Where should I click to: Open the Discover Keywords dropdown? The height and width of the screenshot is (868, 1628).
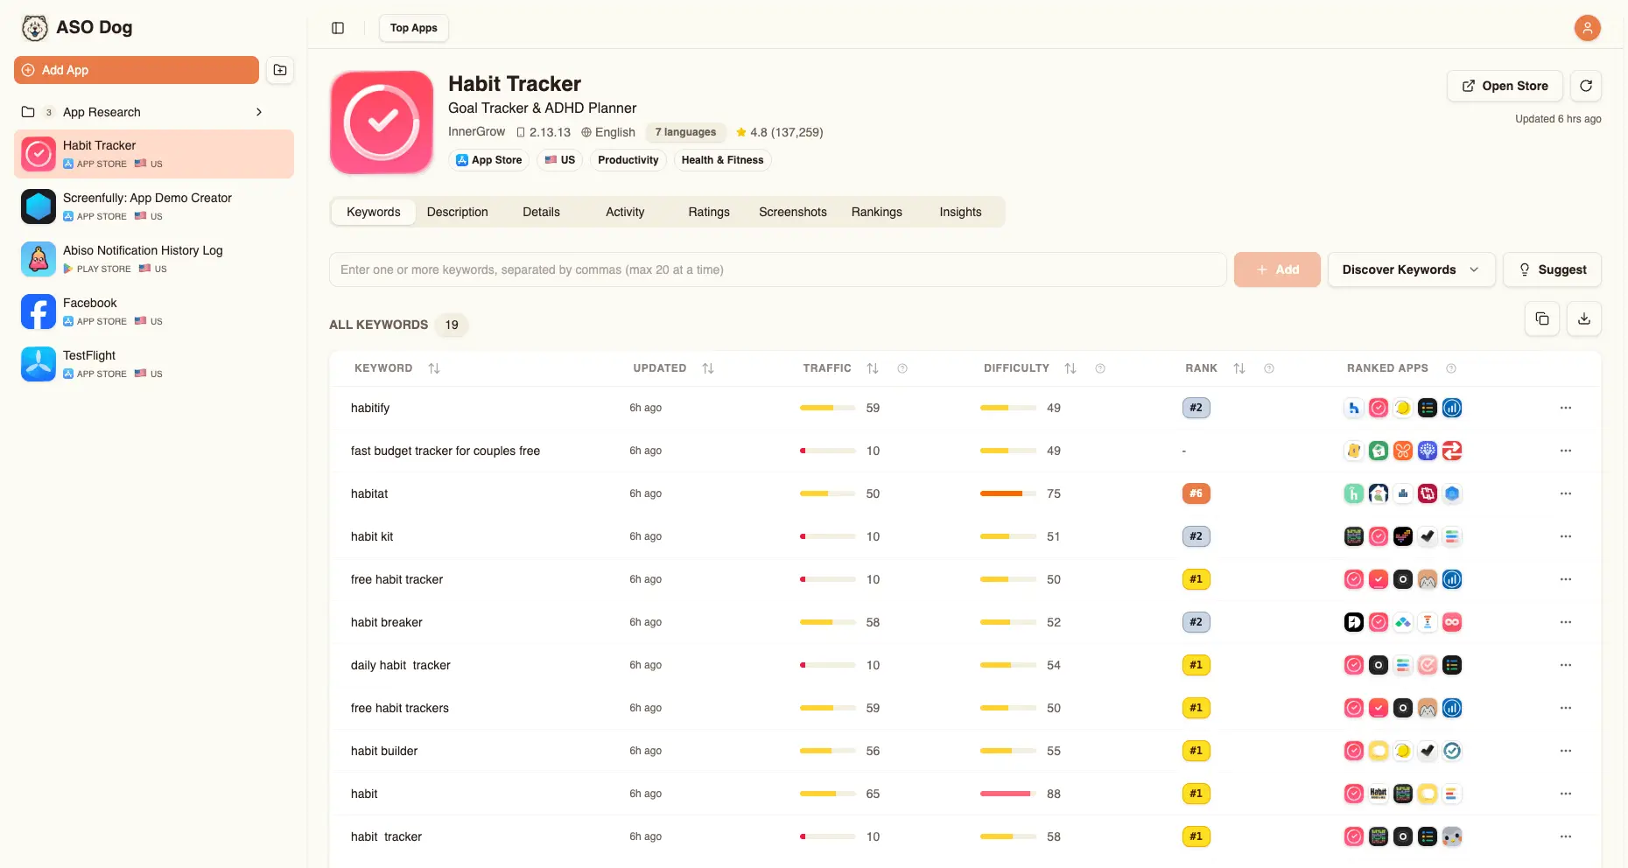click(x=1409, y=269)
